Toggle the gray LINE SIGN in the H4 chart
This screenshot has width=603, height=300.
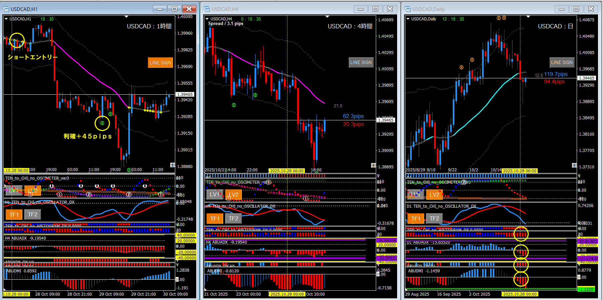tap(361, 62)
